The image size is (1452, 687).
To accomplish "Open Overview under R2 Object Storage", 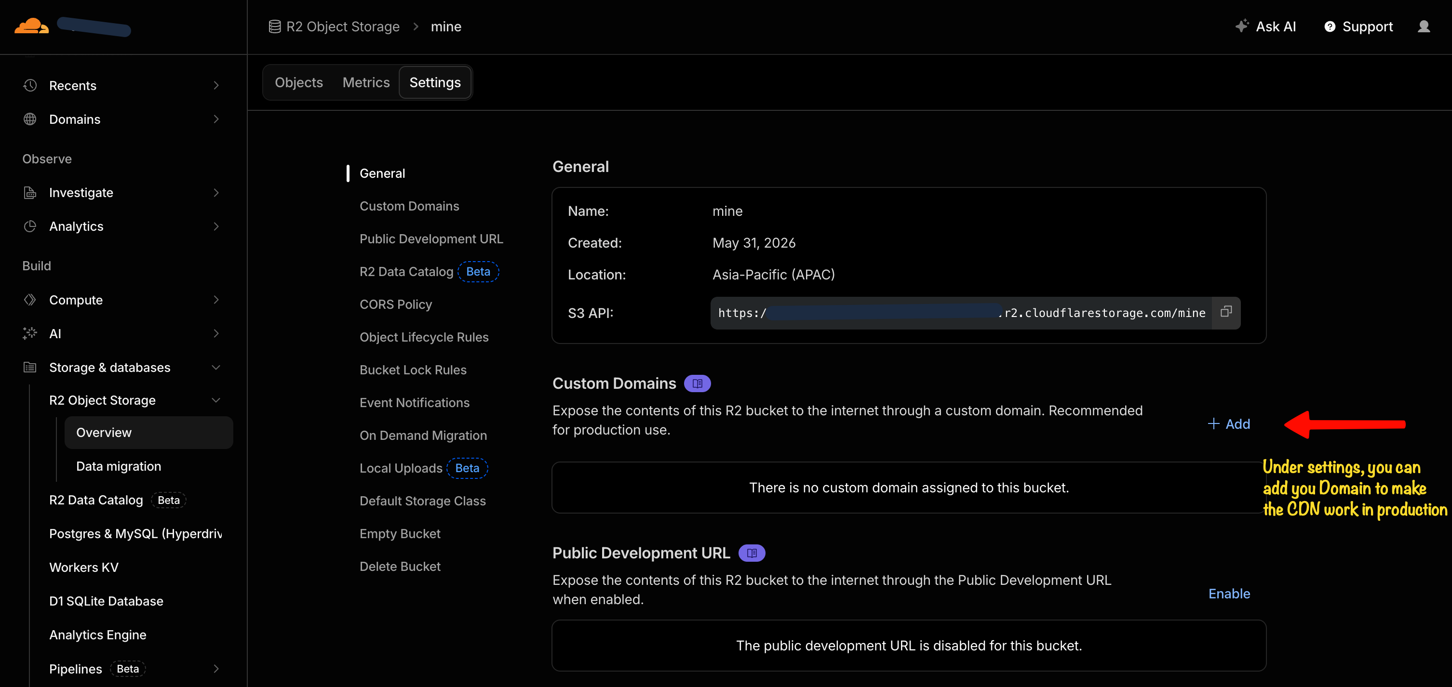I will point(149,433).
